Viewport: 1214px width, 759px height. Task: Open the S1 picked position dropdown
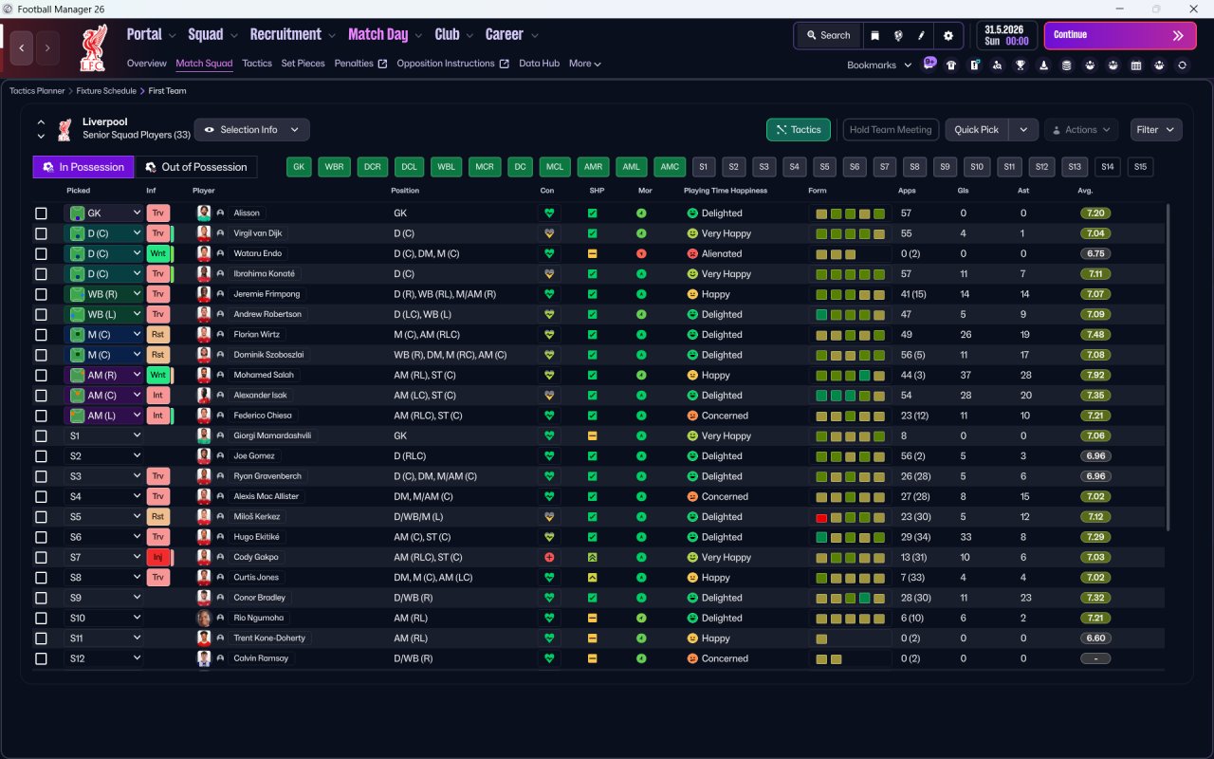coord(103,435)
